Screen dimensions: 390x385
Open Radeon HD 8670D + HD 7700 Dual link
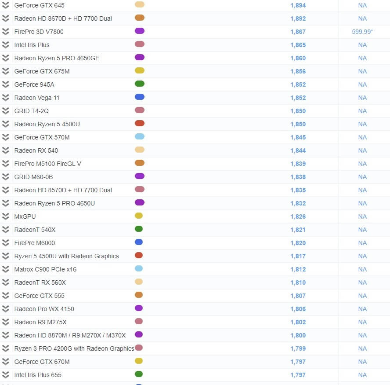63,18
